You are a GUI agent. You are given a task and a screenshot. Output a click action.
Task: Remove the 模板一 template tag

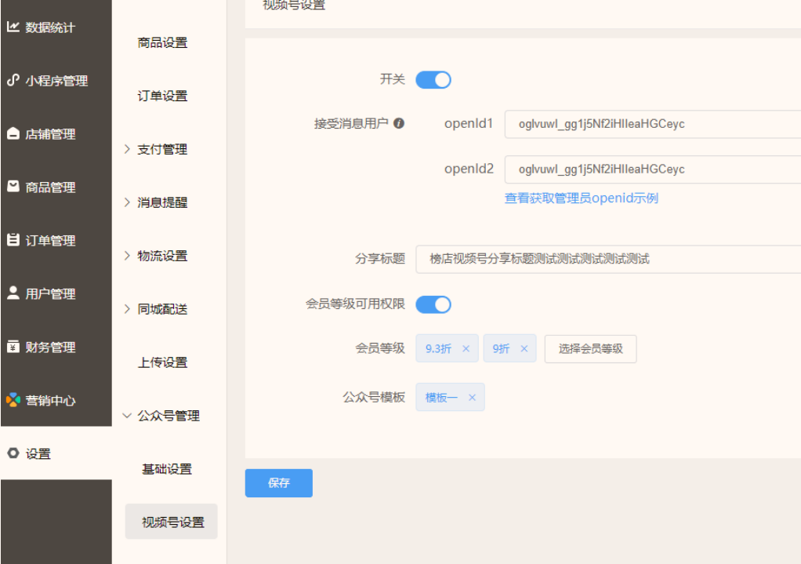pyautogui.click(x=472, y=397)
